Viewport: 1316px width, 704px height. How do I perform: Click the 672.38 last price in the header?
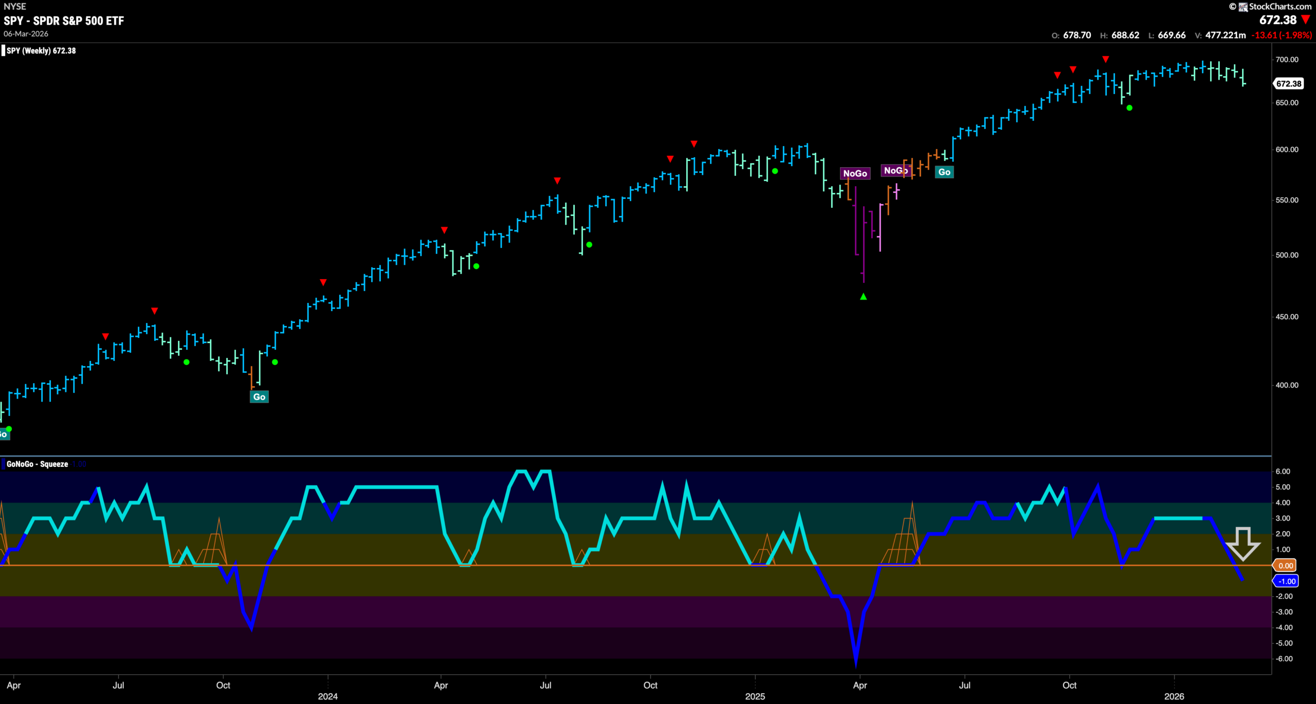[1278, 20]
